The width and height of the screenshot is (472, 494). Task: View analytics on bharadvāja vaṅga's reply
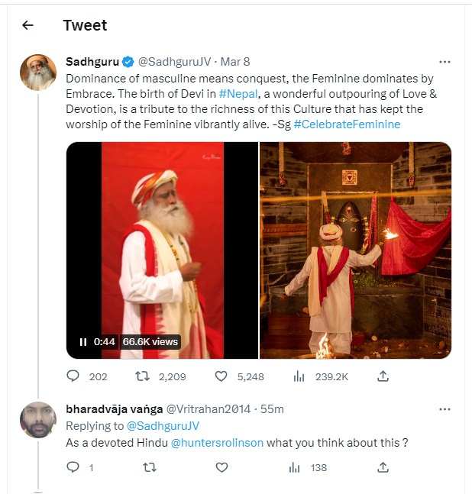pyautogui.click(x=295, y=467)
